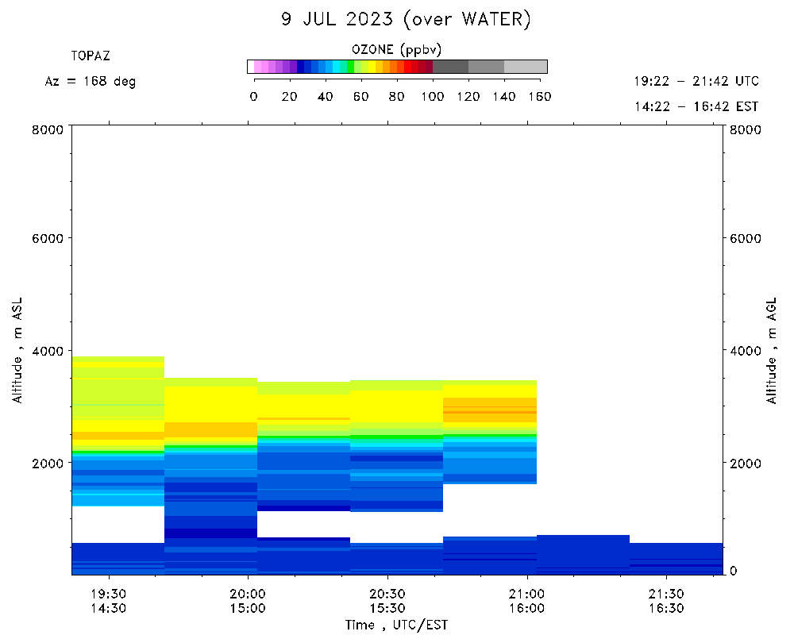Click left axis label '2000'

coord(48,464)
